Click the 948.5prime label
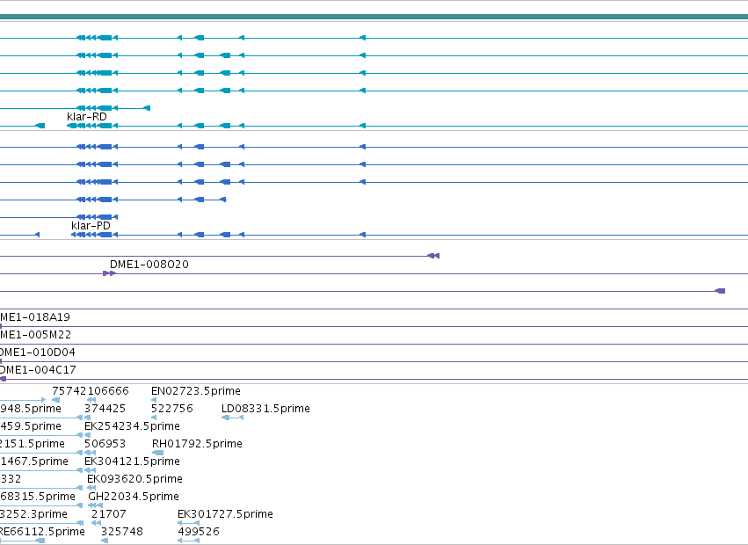This screenshot has width=748, height=545. 31,409
